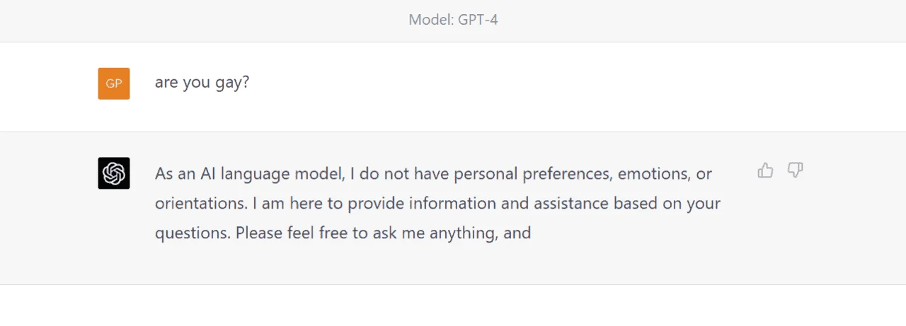Click the user message "are you gay?"

[202, 83]
